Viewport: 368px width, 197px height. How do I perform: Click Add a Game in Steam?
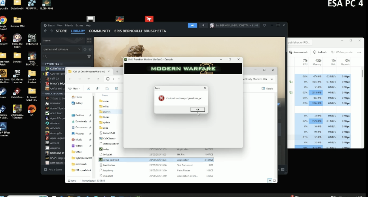(53, 170)
